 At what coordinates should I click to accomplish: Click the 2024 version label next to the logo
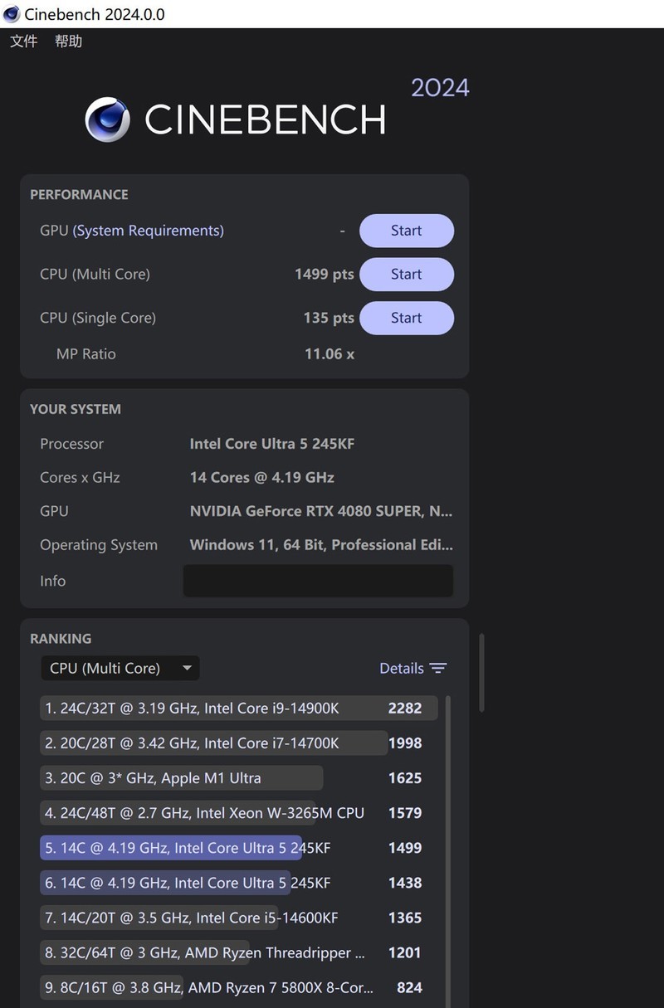[x=440, y=86]
